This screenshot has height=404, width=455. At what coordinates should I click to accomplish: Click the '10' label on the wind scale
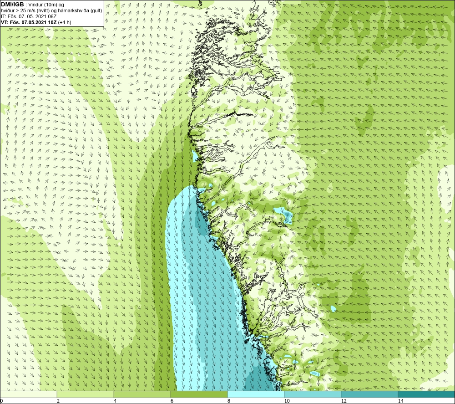(287, 401)
